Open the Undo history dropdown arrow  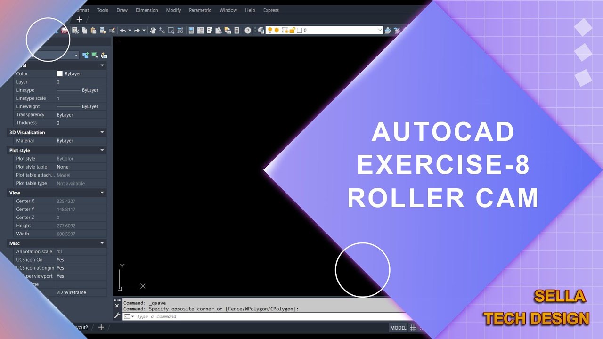[x=130, y=31]
